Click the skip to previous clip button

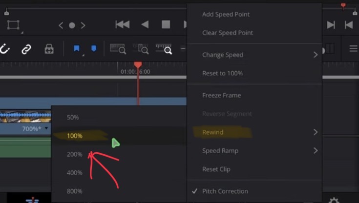point(349,25)
